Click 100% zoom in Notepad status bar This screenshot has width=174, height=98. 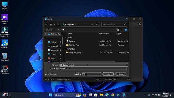98,79
